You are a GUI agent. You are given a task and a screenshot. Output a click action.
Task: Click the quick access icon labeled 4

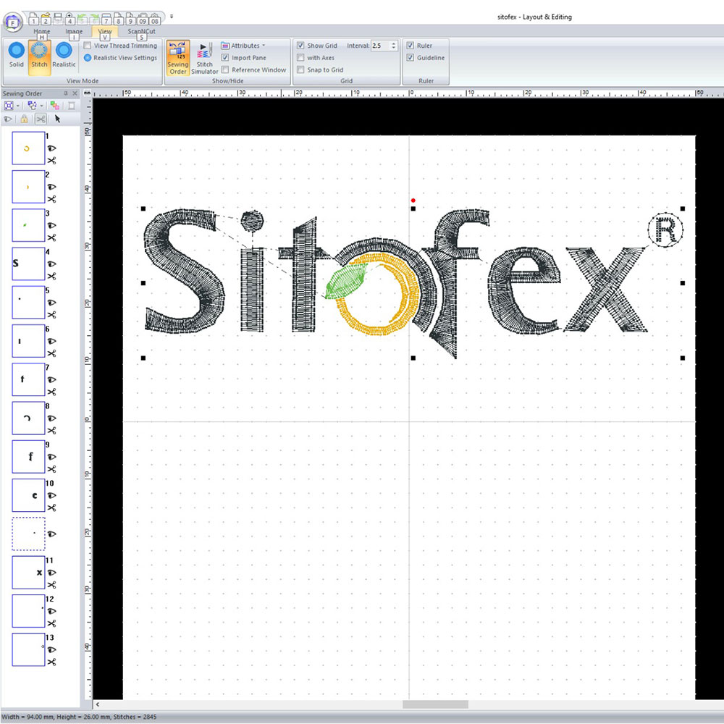[70, 19]
